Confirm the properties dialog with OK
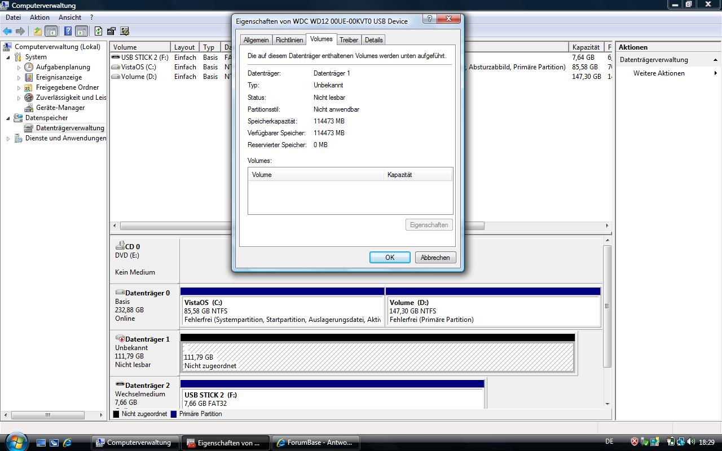722x451 pixels. click(390, 257)
